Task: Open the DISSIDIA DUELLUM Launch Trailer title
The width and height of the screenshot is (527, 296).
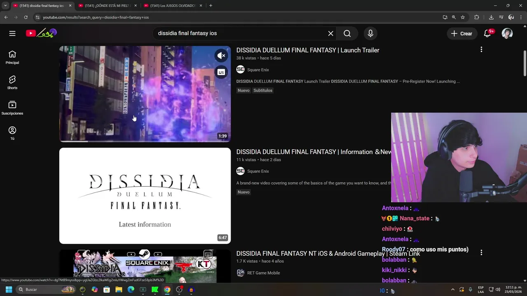Action: (x=308, y=50)
